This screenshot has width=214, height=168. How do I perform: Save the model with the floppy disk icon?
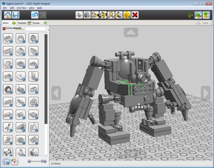click(16, 15)
